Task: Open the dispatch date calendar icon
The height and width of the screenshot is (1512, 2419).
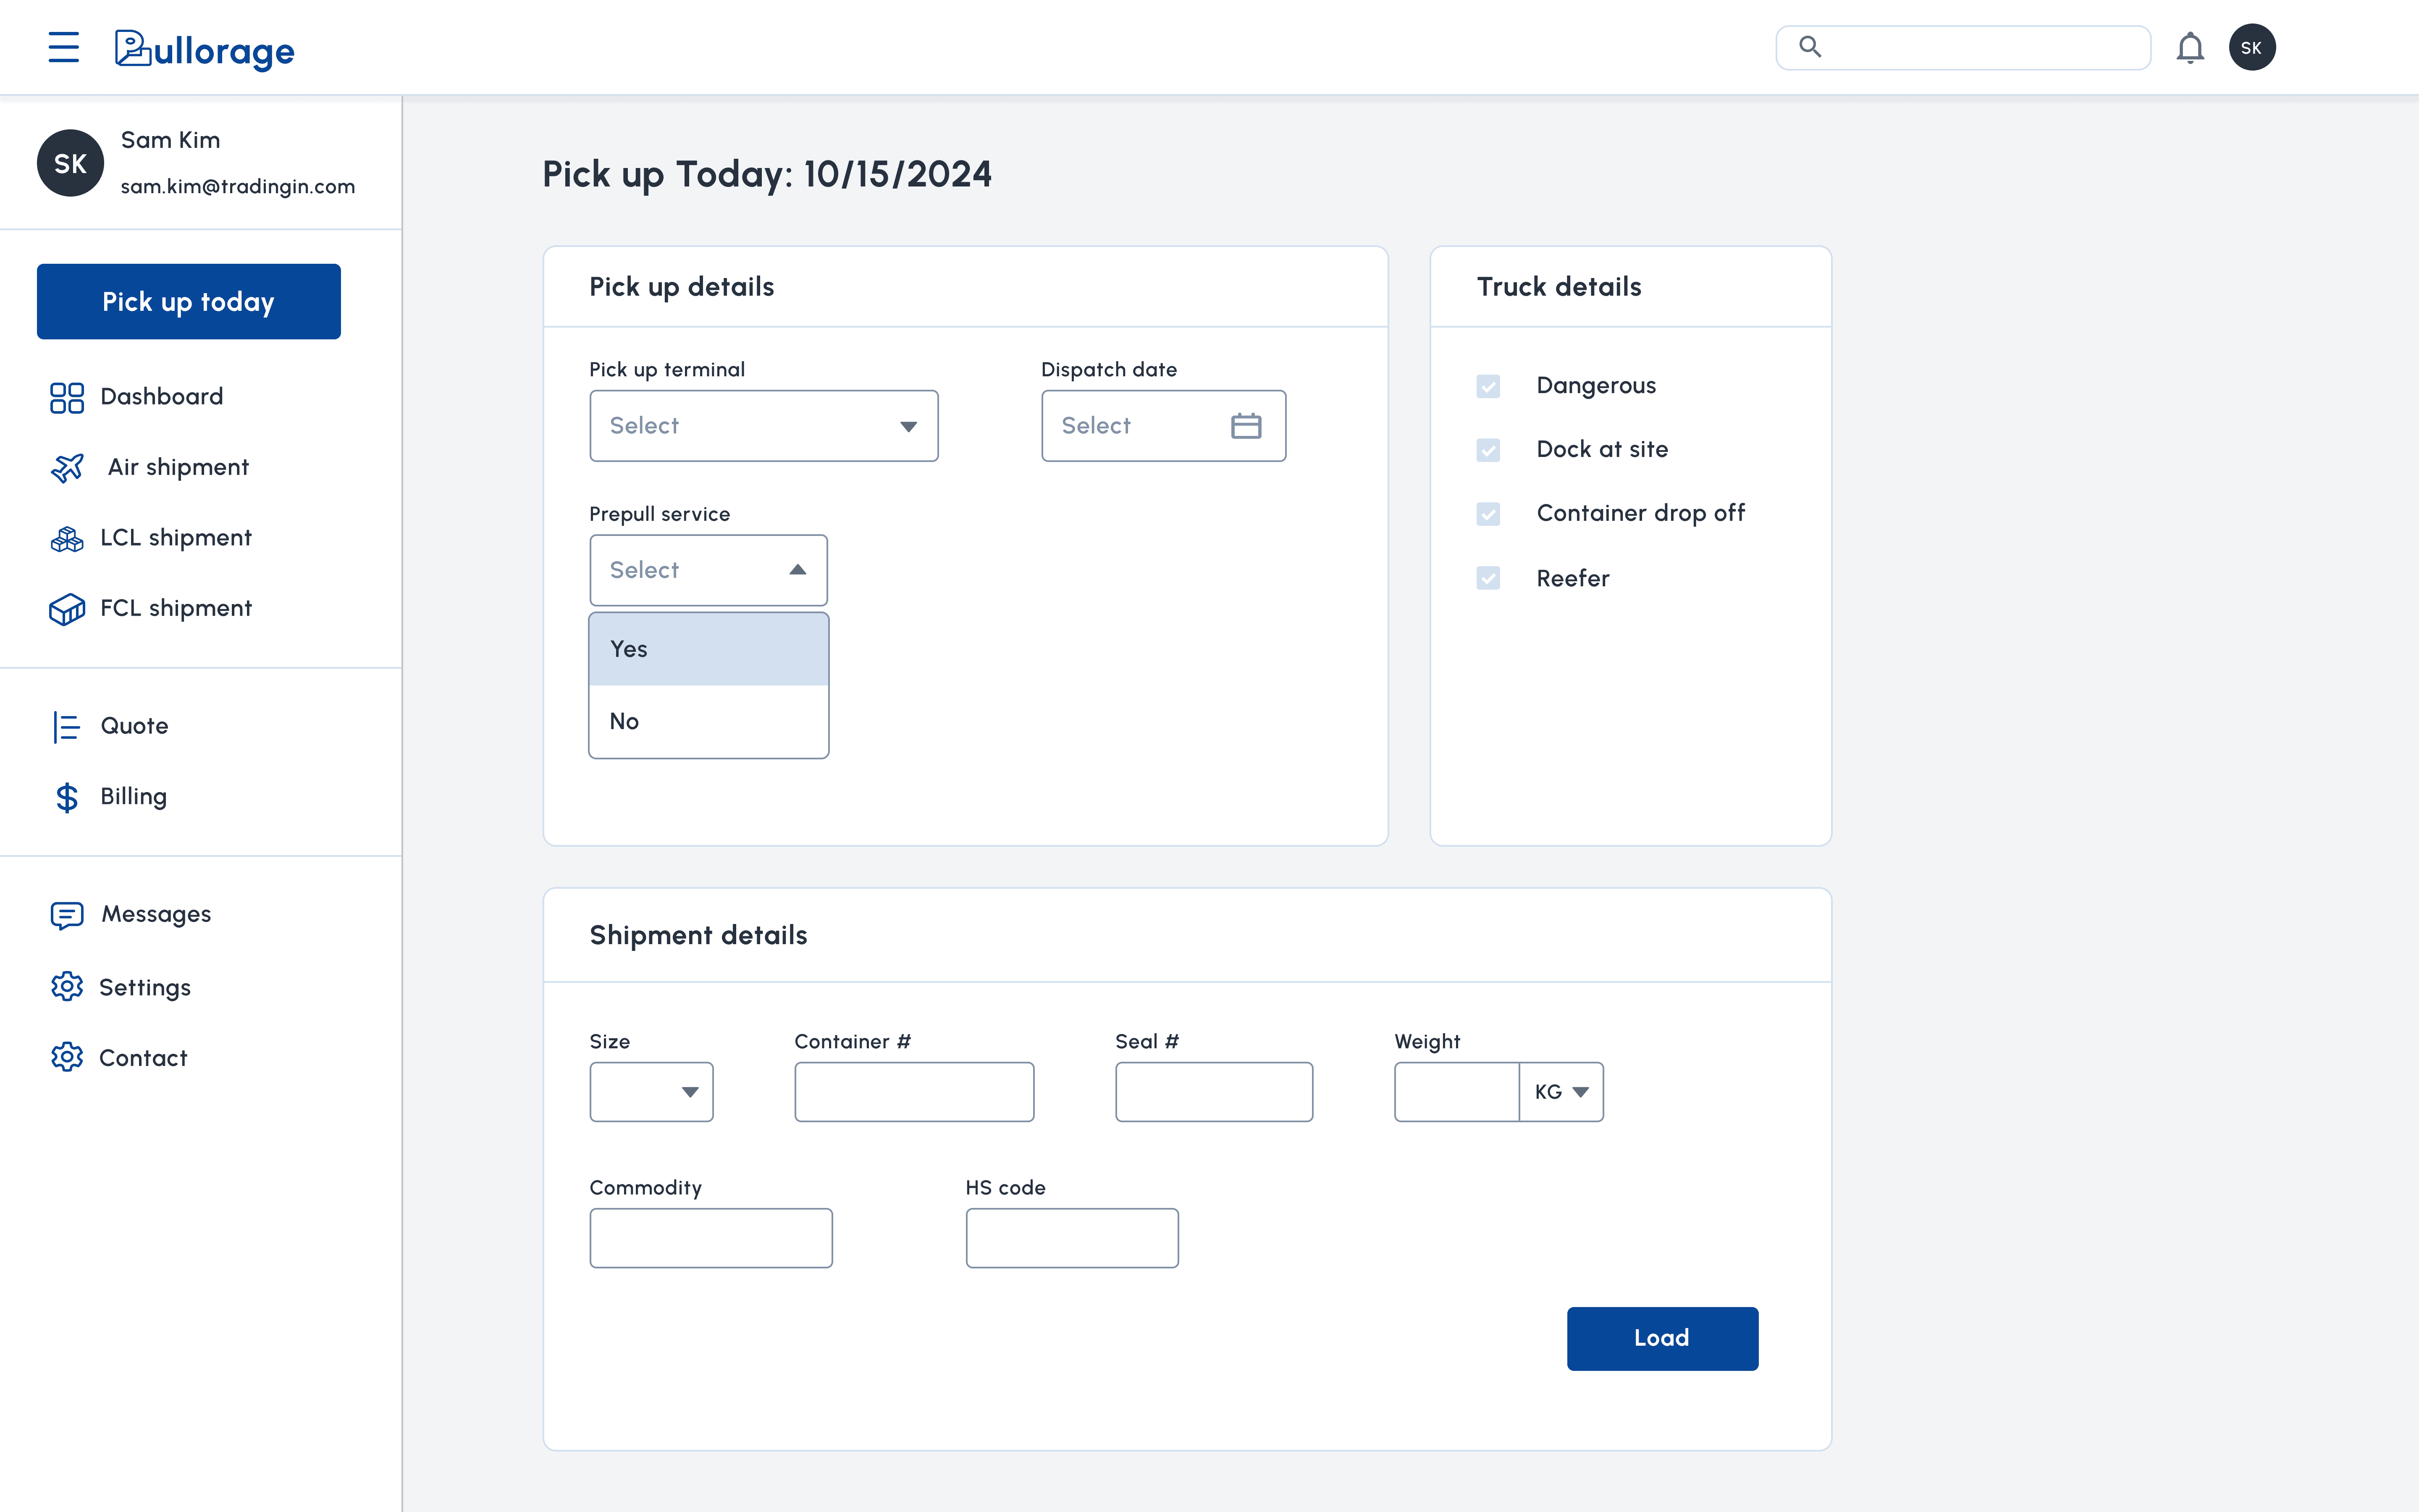Action: tap(1246, 426)
